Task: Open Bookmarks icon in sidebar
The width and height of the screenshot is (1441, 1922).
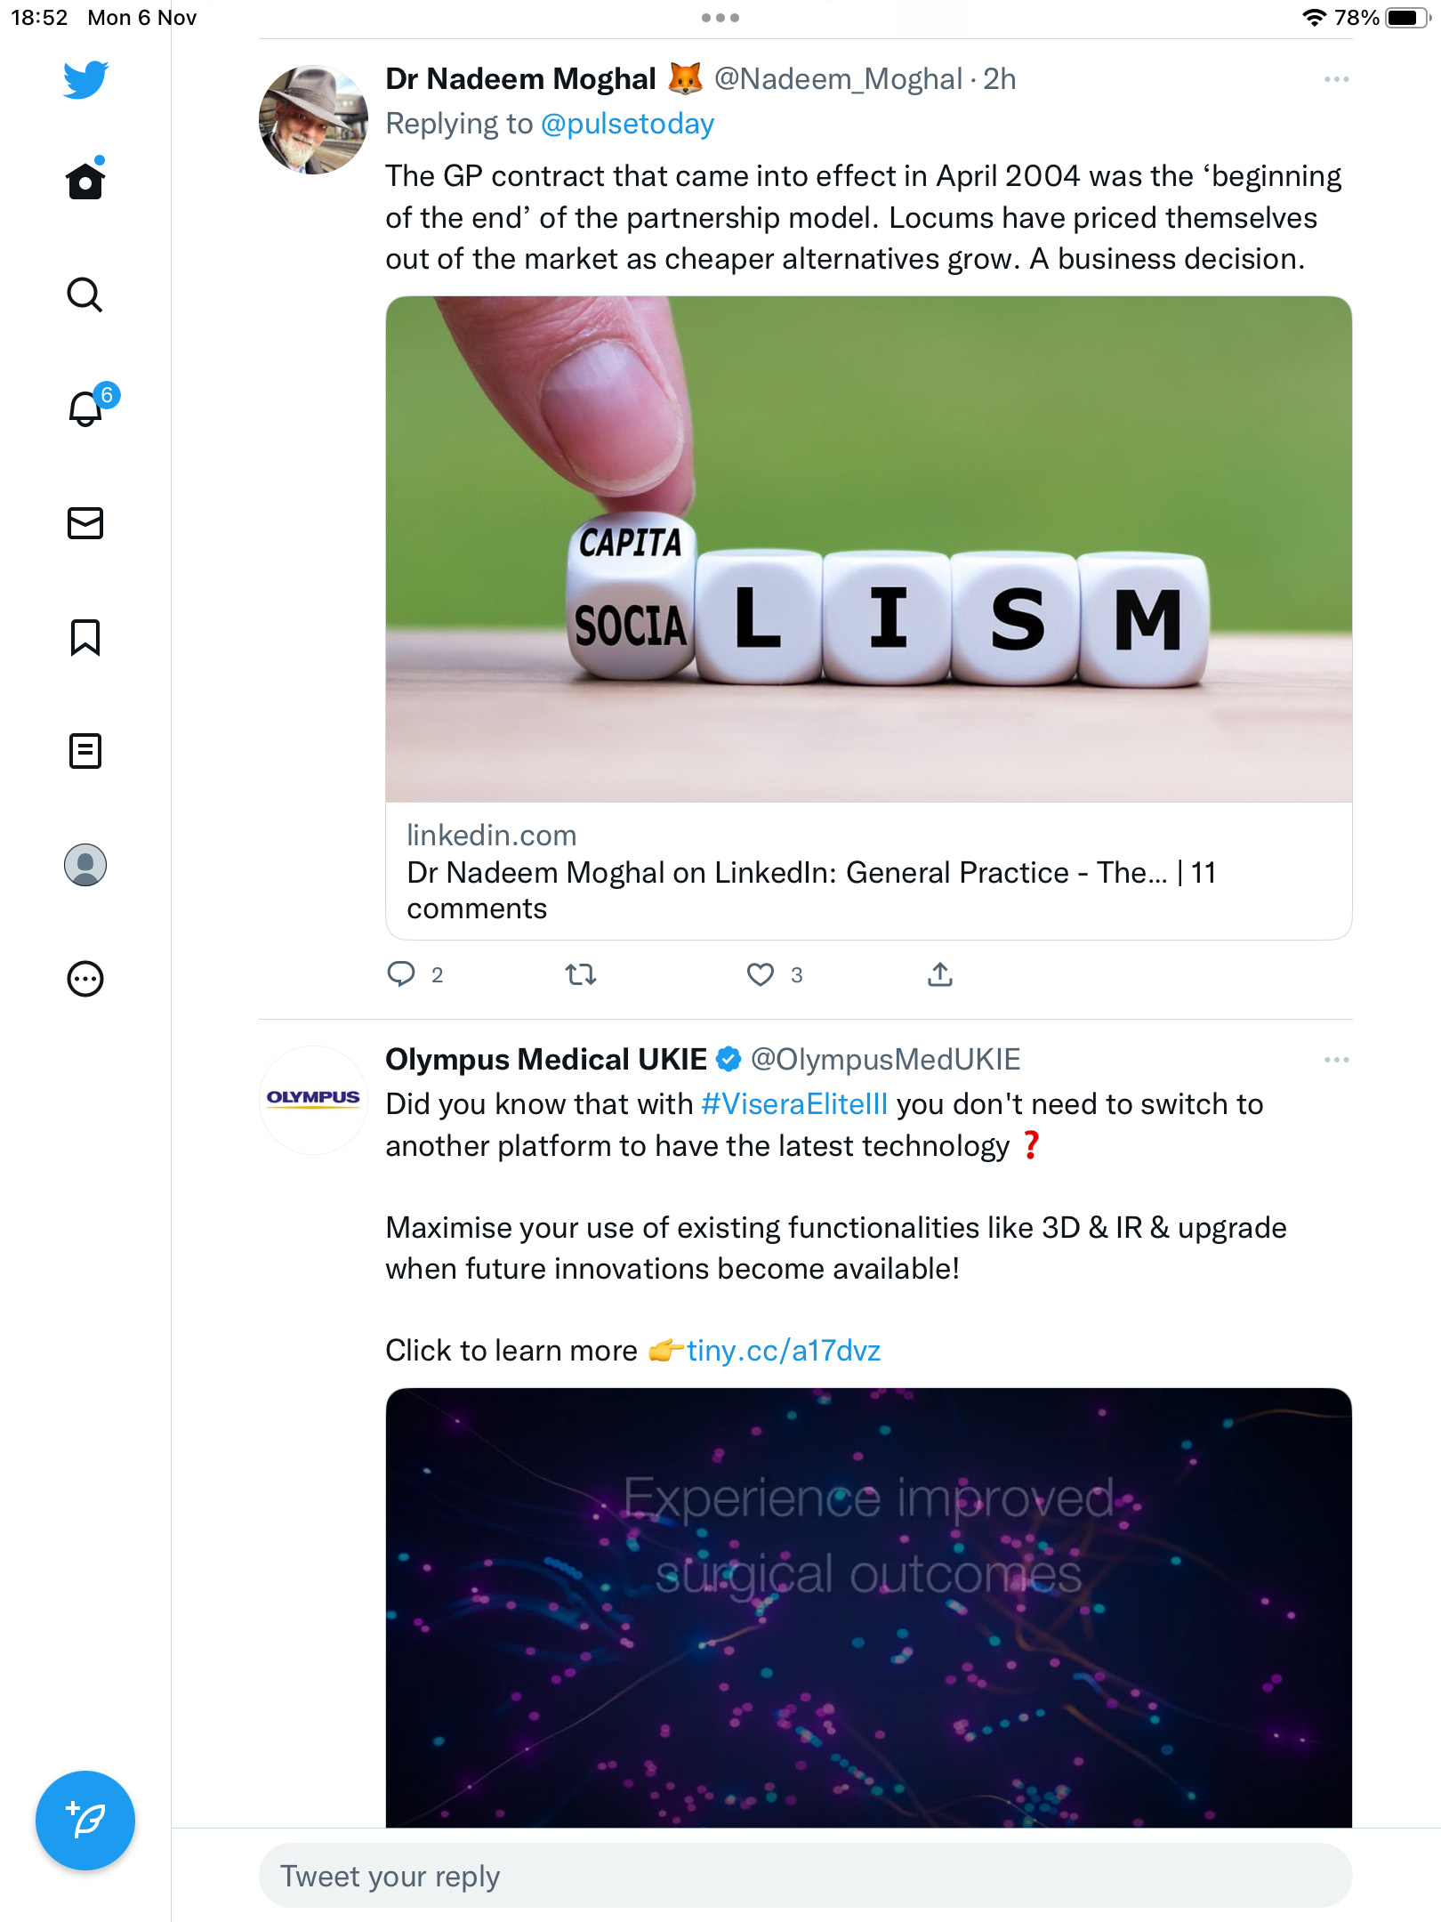Action: [x=85, y=637]
